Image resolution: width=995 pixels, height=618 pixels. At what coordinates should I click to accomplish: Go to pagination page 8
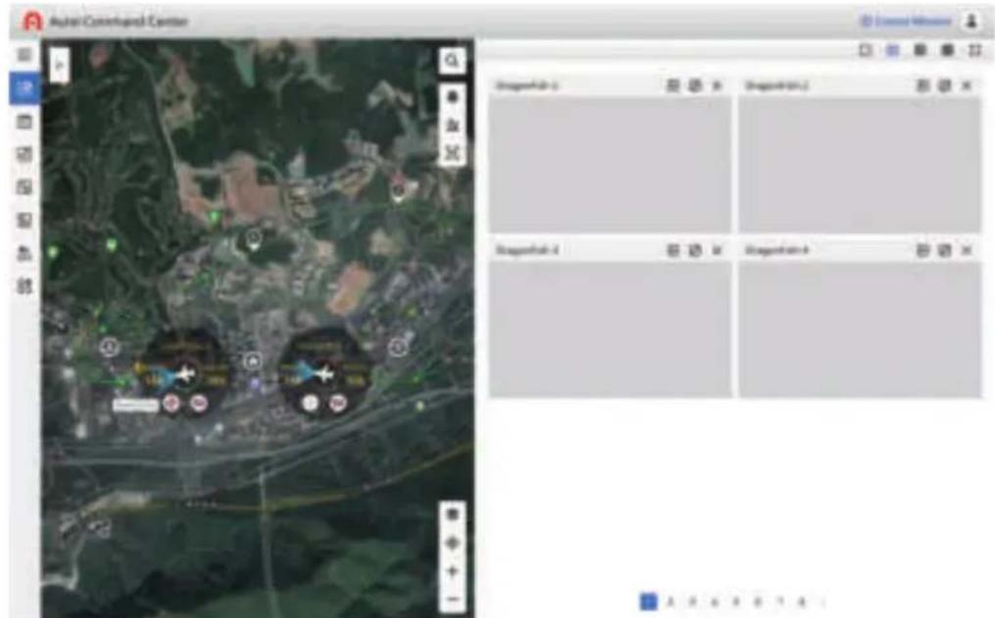[802, 601]
